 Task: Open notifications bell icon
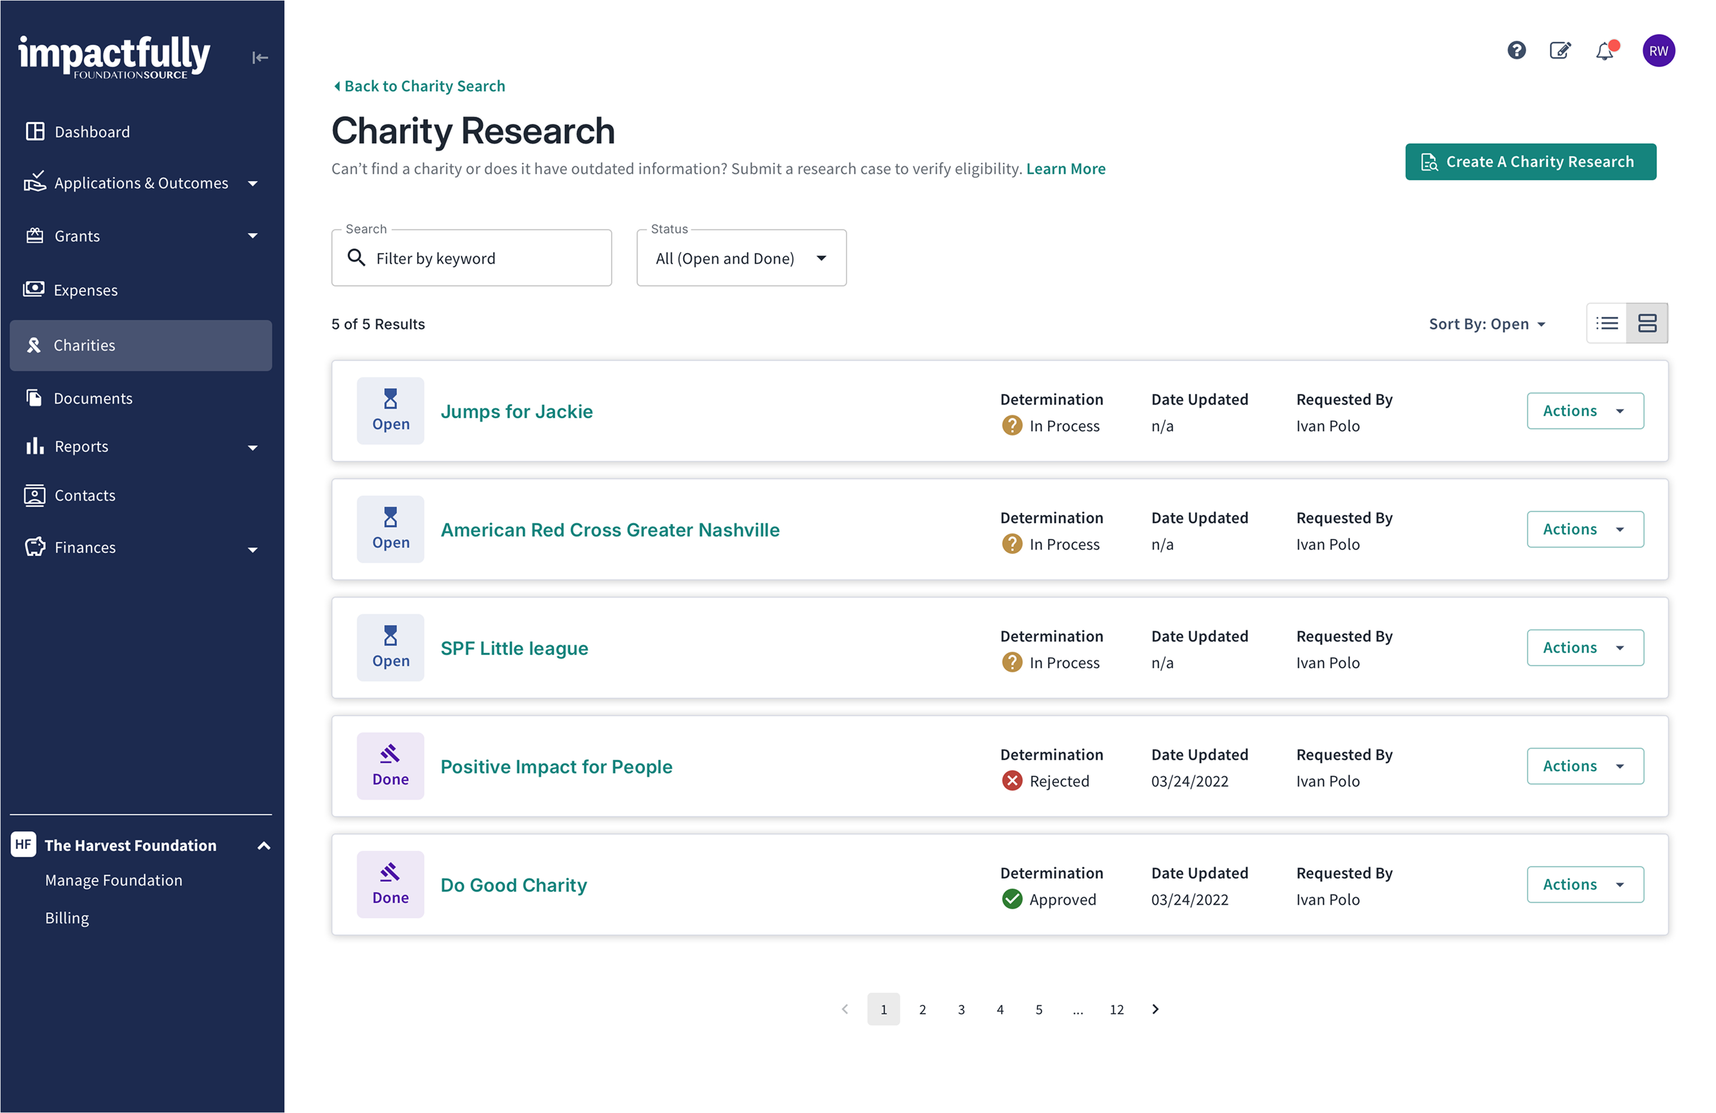[x=1605, y=51]
